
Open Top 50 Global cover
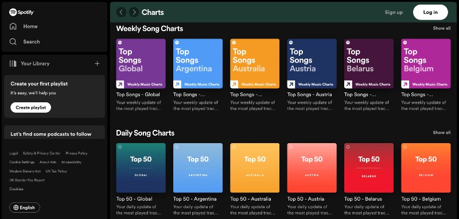coord(141,168)
